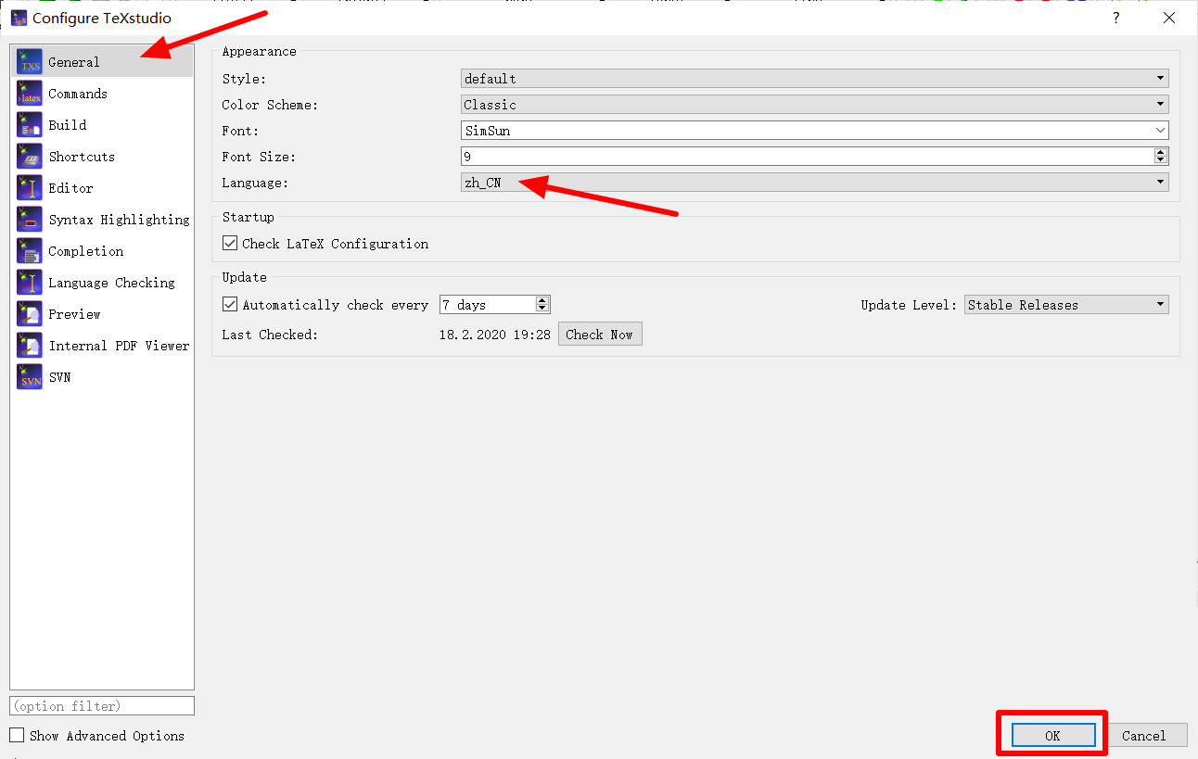Image resolution: width=1198 pixels, height=759 pixels.
Task: Open the Color Scheme dropdown
Action: [x=814, y=105]
